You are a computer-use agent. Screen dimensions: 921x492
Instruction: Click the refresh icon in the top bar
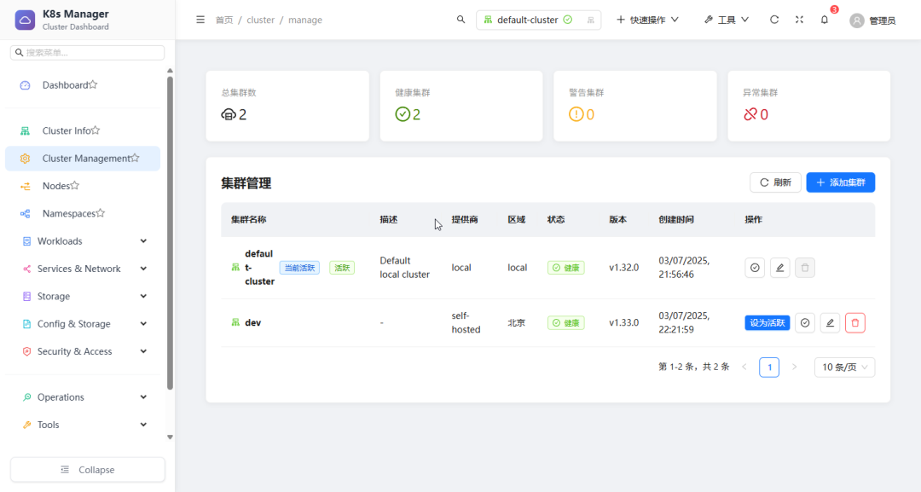click(774, 19)
